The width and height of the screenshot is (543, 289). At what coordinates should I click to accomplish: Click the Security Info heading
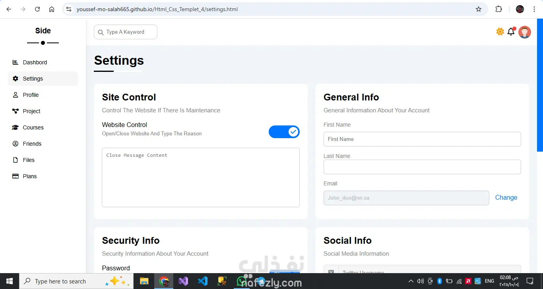(130, 241)
